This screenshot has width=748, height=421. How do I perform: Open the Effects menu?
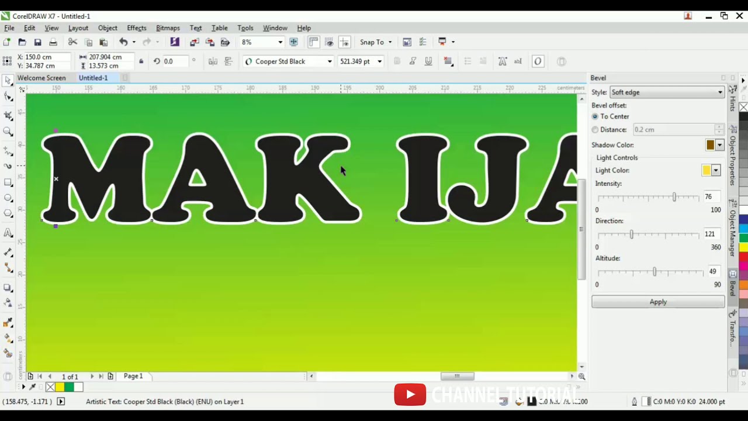tap(137, 28)
